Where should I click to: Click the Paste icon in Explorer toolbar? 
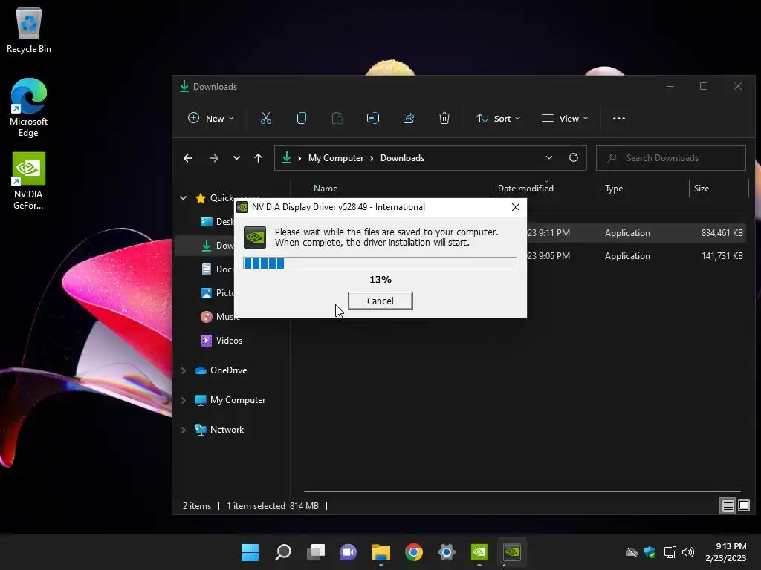pyautogui.click(x=337, y=118)
